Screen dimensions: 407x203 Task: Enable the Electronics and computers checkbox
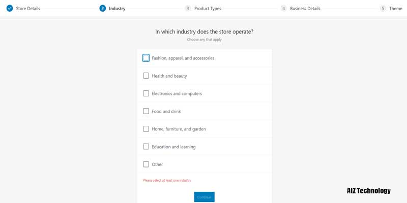pos(146,93)
